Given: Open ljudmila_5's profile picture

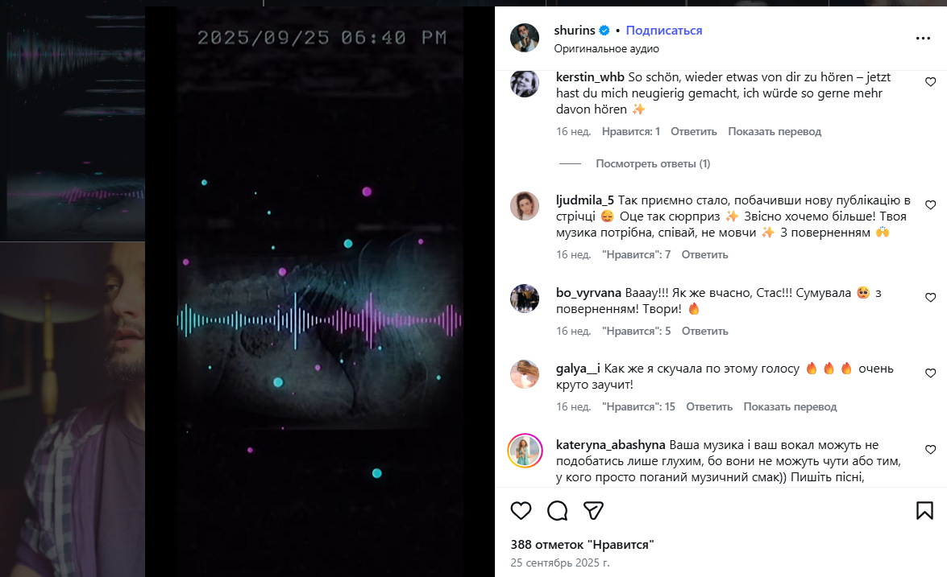Looking at the screenshot, I should [x=524, y=206].
